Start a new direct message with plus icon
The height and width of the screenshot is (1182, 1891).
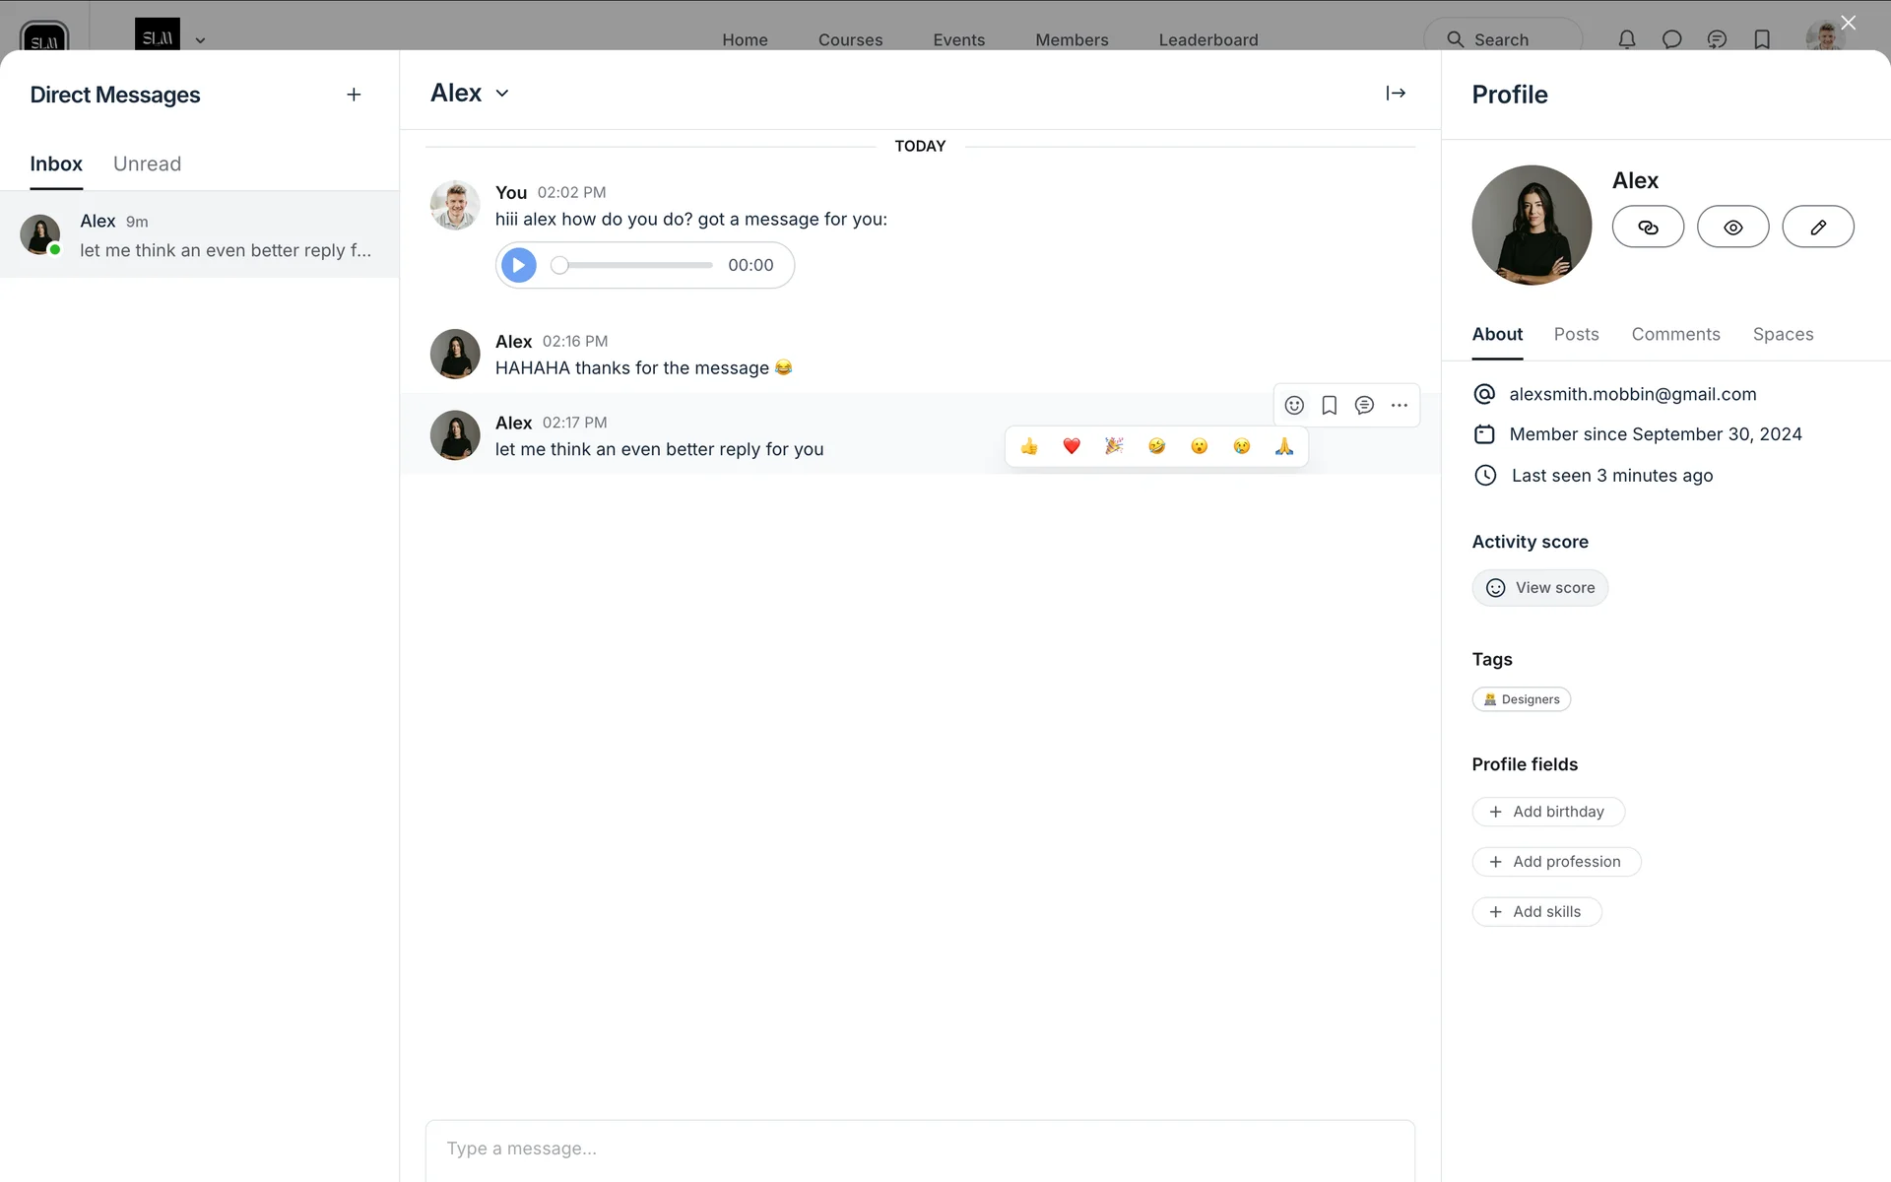(x=354, y=95)
